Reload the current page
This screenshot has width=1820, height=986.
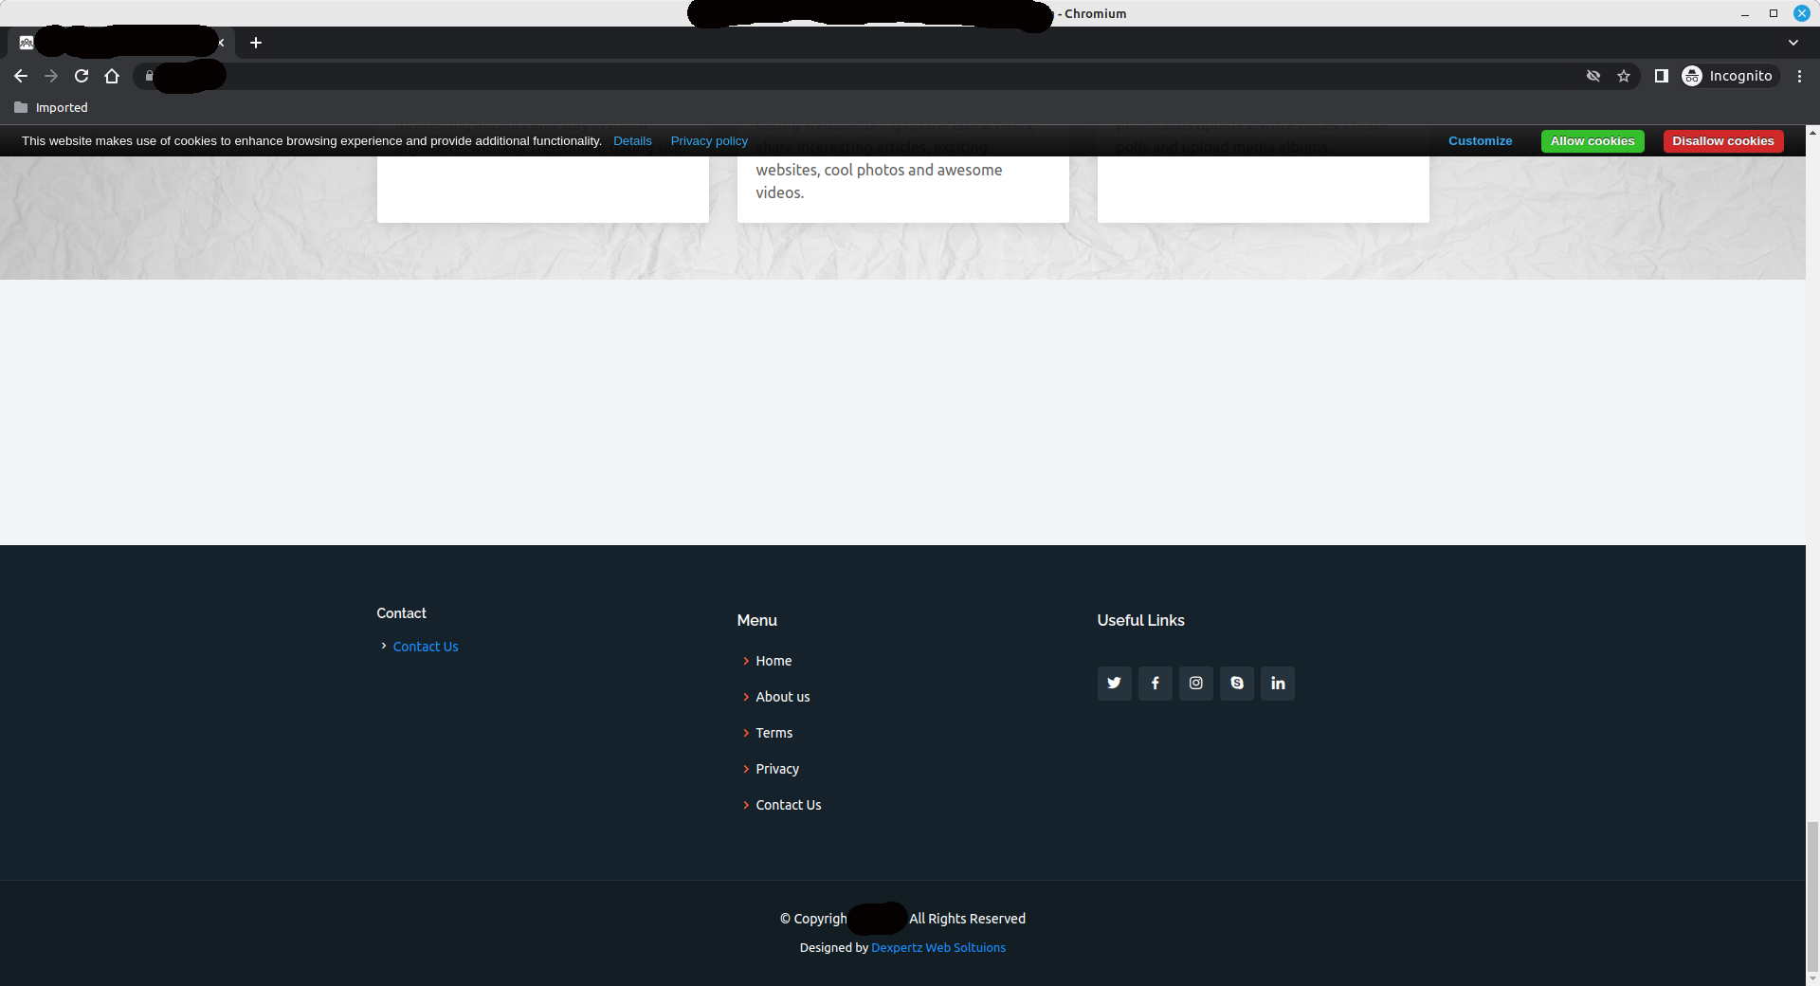coord(82,76)
